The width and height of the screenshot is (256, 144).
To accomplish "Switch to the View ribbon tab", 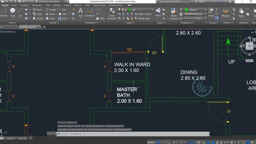I will [x=48, y=5].
